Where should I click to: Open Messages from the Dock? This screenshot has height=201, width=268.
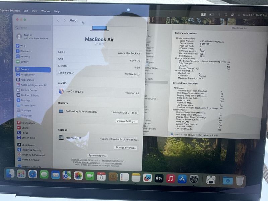click(x=44, y=175)
